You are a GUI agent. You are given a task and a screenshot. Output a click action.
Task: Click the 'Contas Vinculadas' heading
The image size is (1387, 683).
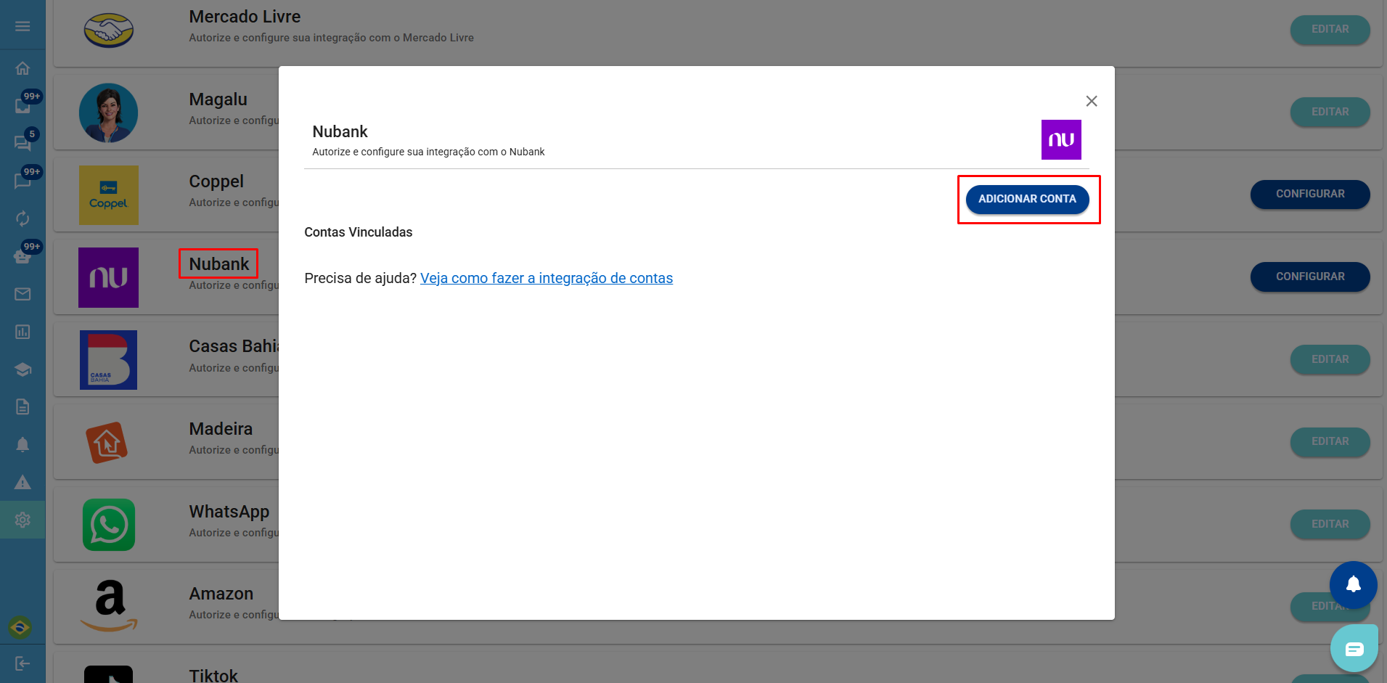(359, 232)
